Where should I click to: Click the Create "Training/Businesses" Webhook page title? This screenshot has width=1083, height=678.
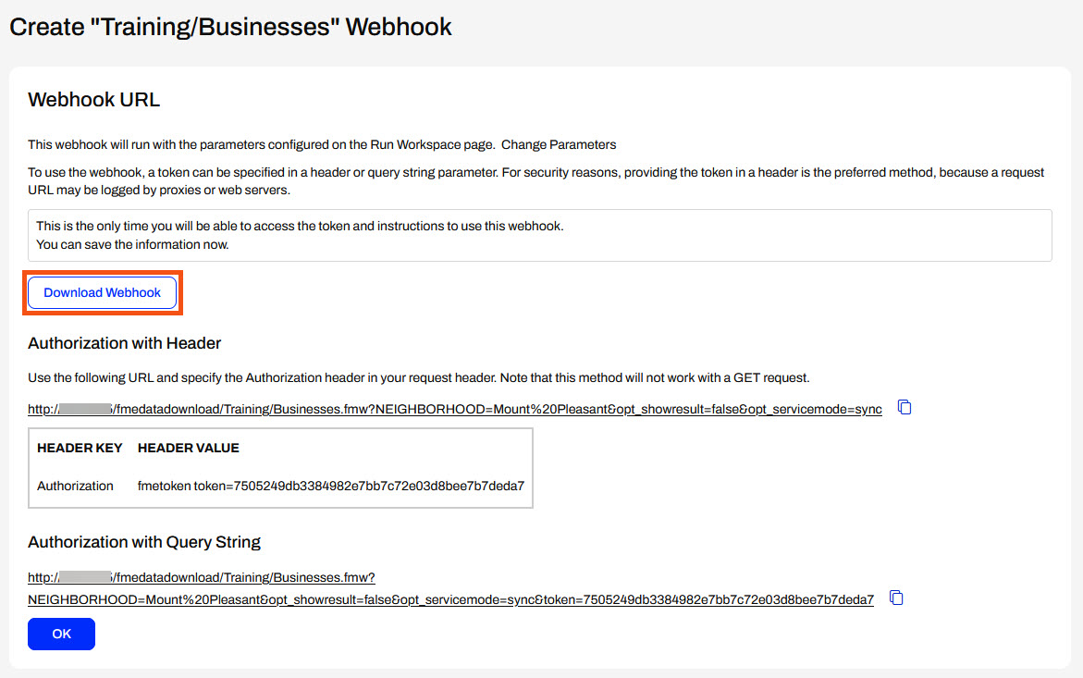click(x=230, y=27)
